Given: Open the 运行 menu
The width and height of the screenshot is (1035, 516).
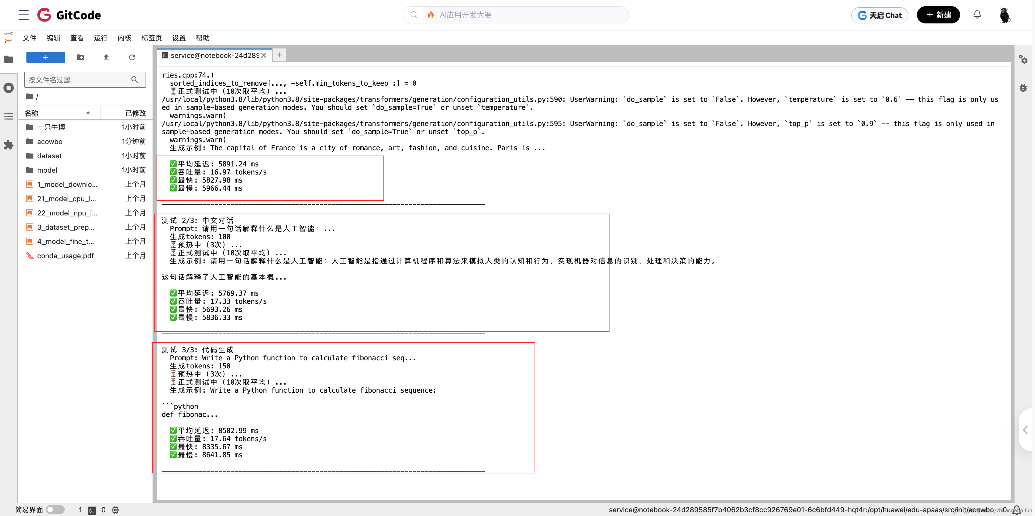Looking at the screenshot, I should pyautogui.click(x=101, y=38).
